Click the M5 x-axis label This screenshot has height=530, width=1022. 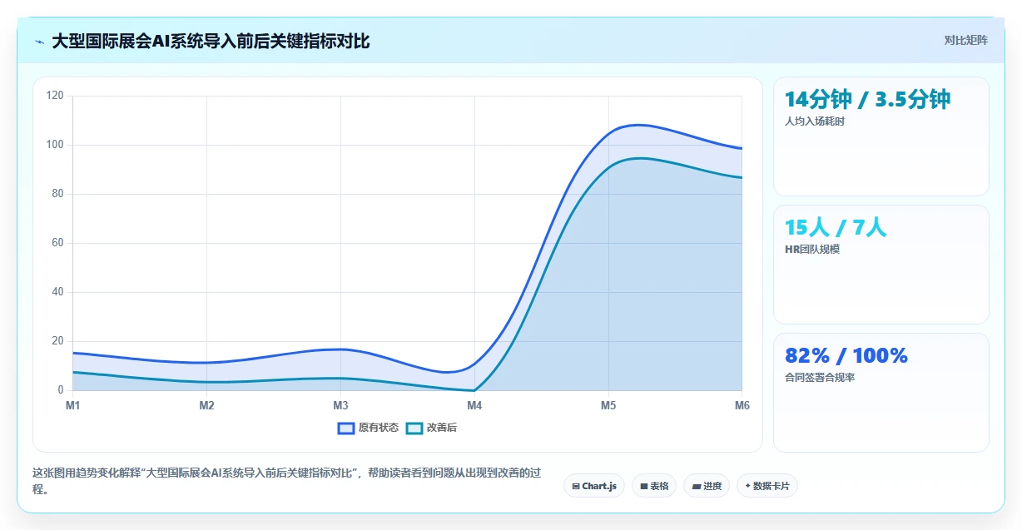point(608,405)
